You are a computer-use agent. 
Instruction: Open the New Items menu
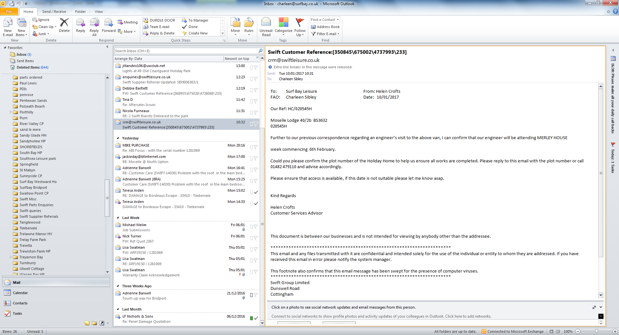tap(21, 27)
